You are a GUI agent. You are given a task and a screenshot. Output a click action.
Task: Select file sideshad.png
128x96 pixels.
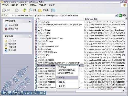(x=43, y=36)
